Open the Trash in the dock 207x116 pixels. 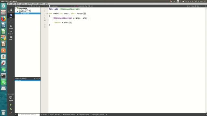[4, 112]
